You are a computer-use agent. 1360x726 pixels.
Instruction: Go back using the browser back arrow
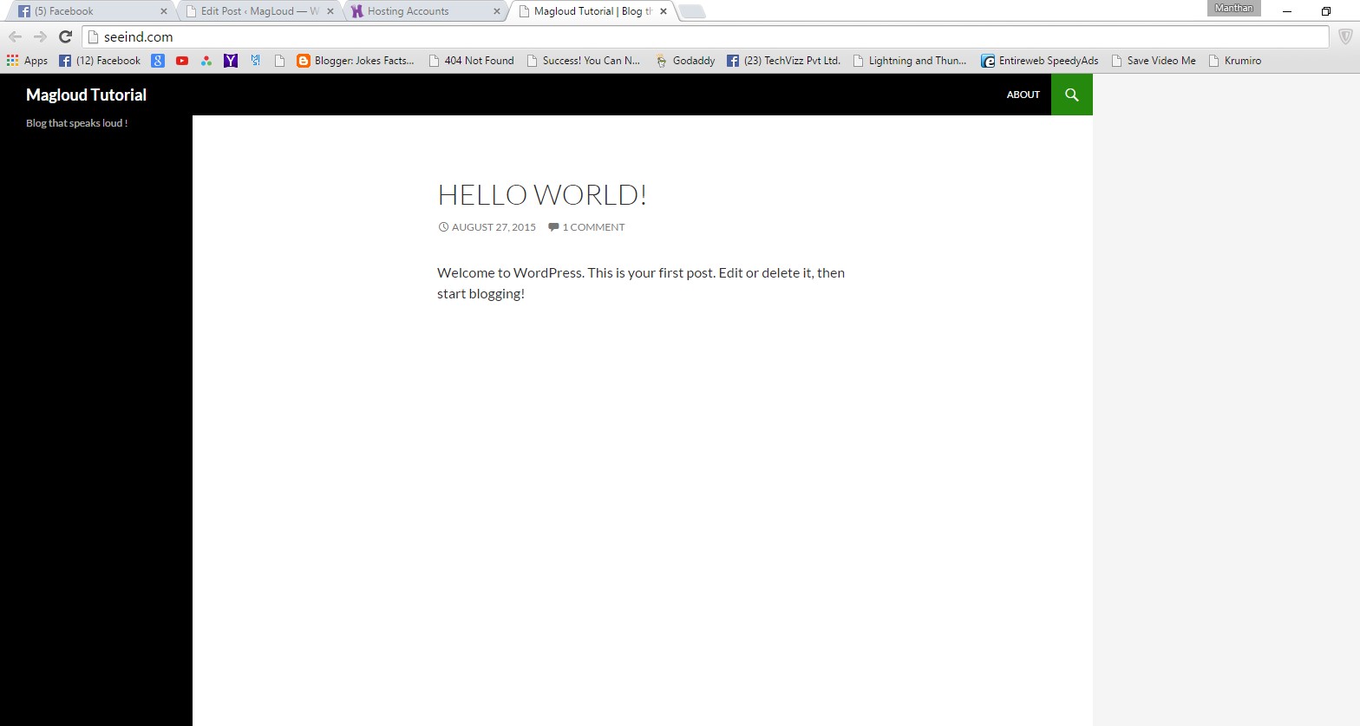(x=15, y=36)
